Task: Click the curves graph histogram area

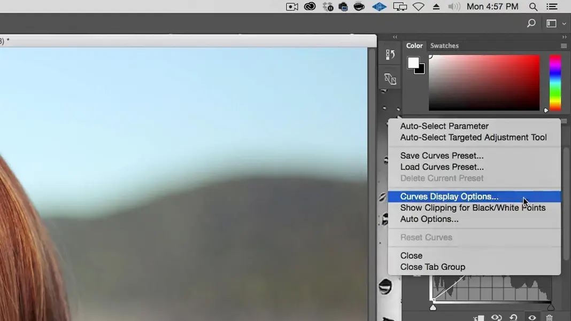Action: tap(492, 287)
